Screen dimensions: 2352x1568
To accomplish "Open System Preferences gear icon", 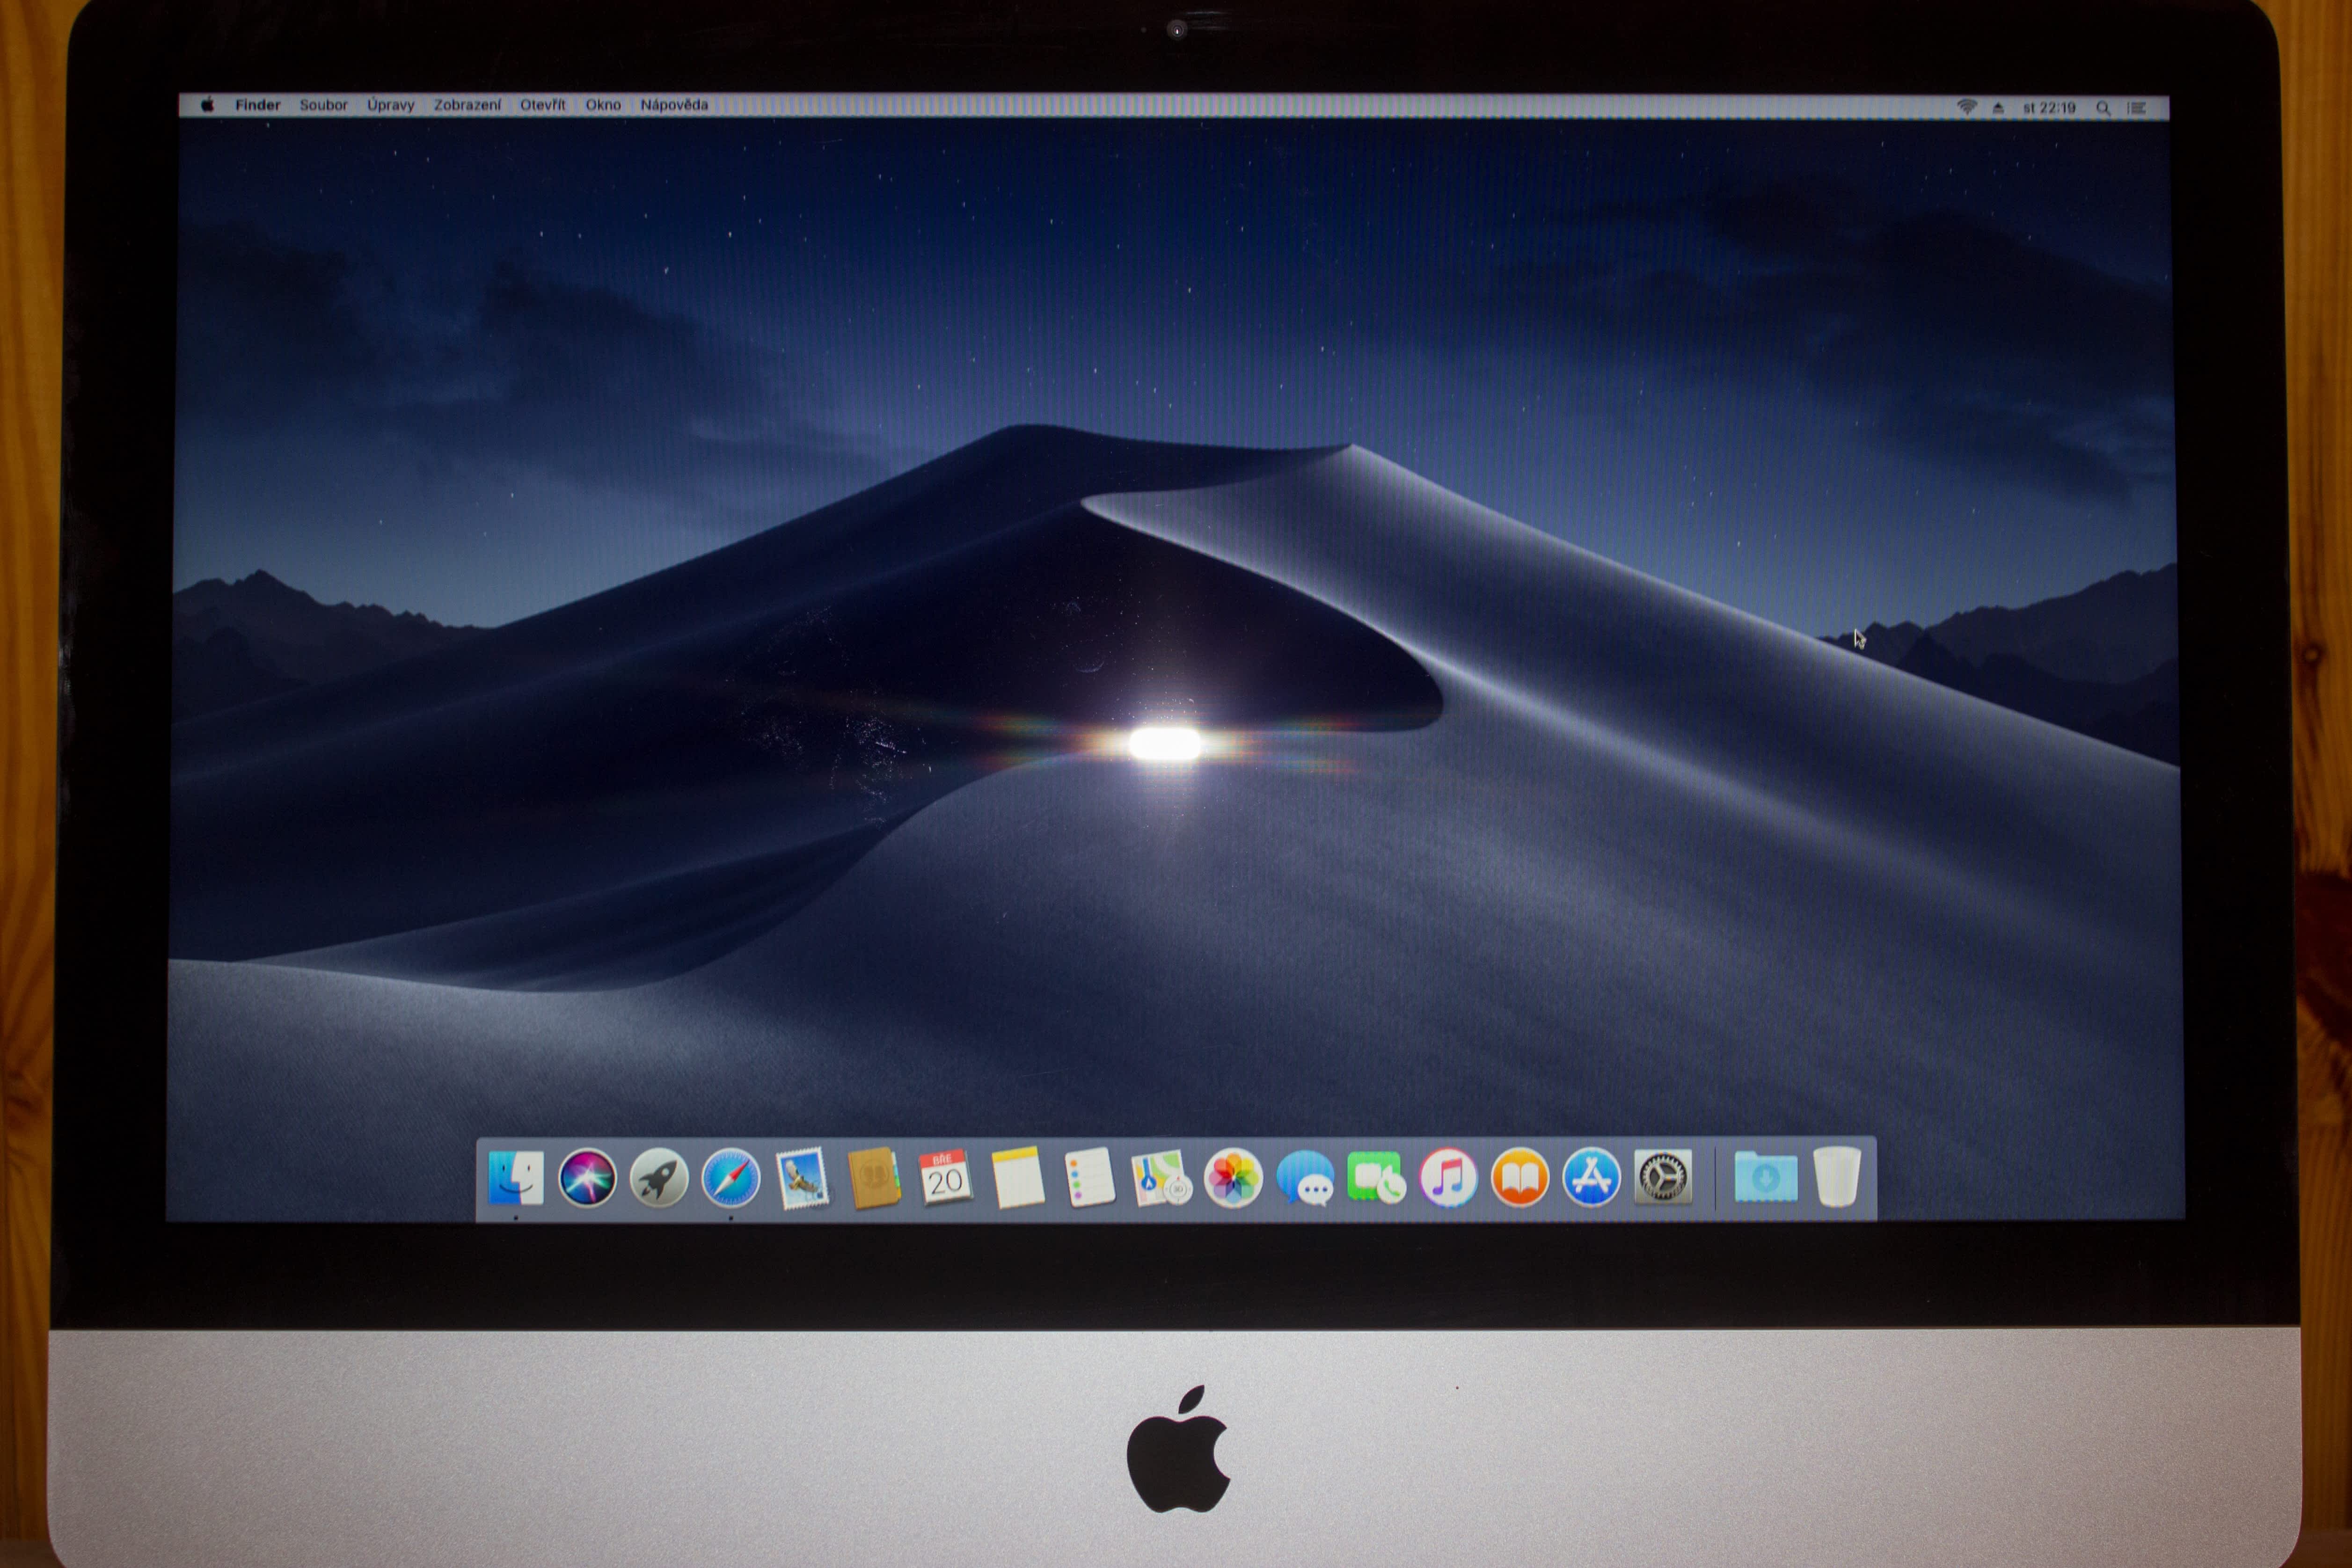I will point(1662,1178).
